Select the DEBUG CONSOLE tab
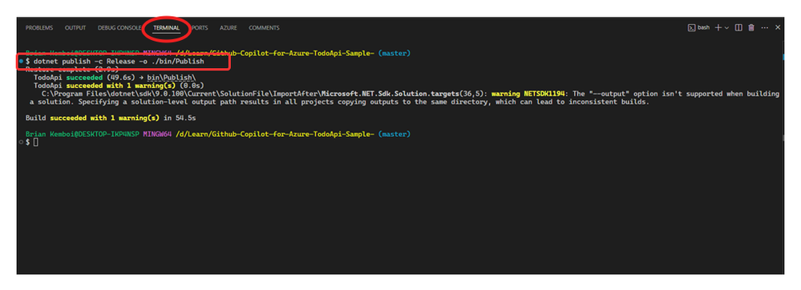This screenshot has width=801, height=290. [119, 28]
